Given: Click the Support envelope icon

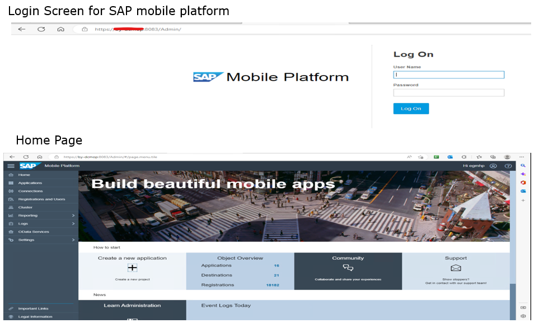Looking at the screenshot, I should point(456,268).
